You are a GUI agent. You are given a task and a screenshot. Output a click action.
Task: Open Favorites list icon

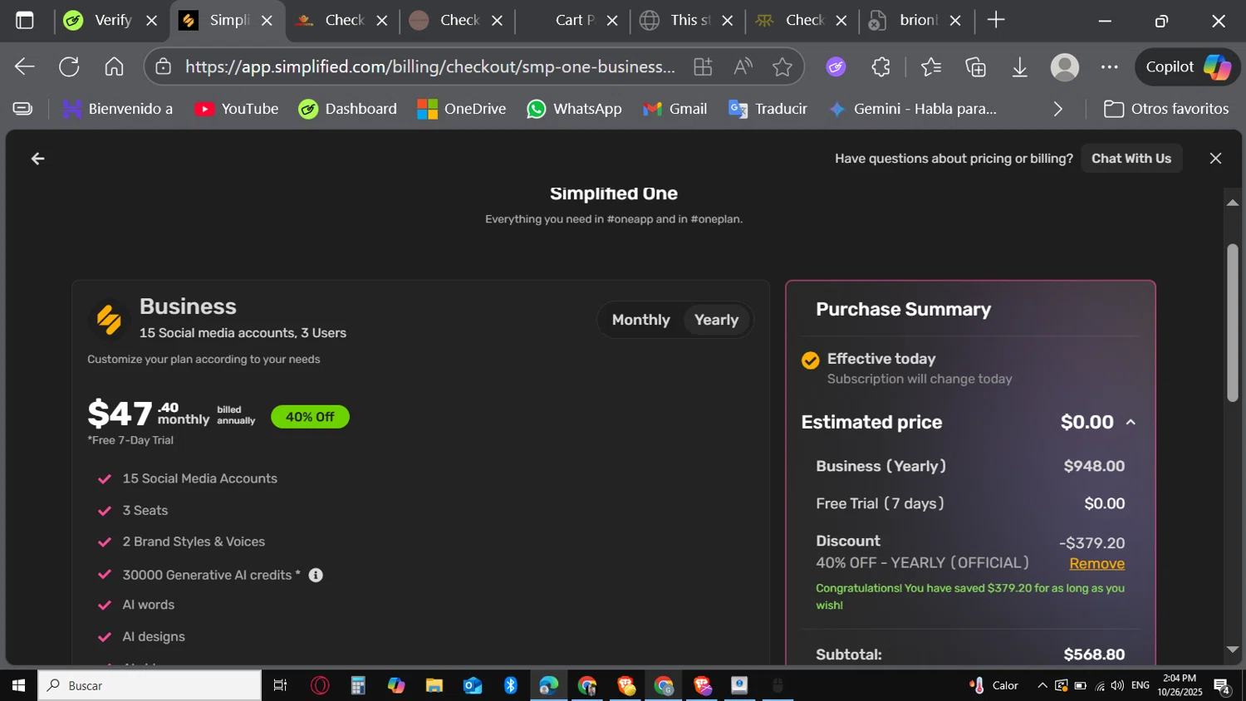click(931, 67)
